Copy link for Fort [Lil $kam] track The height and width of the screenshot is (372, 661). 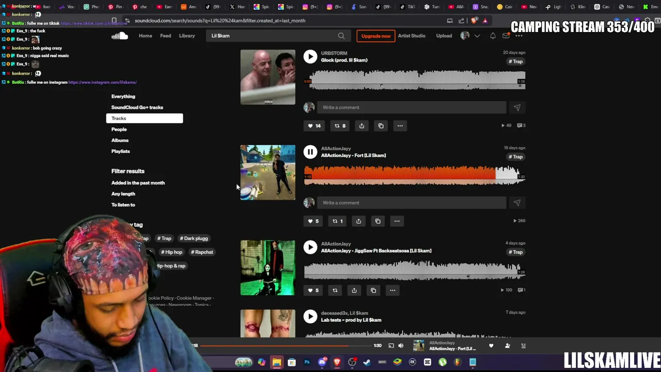(377, 221)
